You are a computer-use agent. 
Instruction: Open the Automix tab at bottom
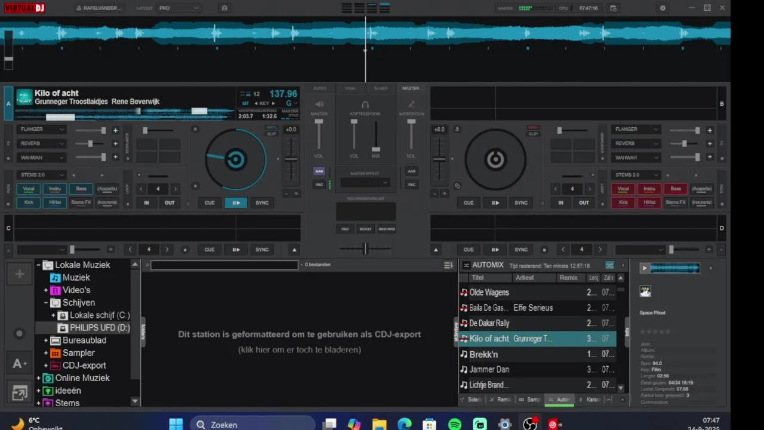tap(559, 400)
